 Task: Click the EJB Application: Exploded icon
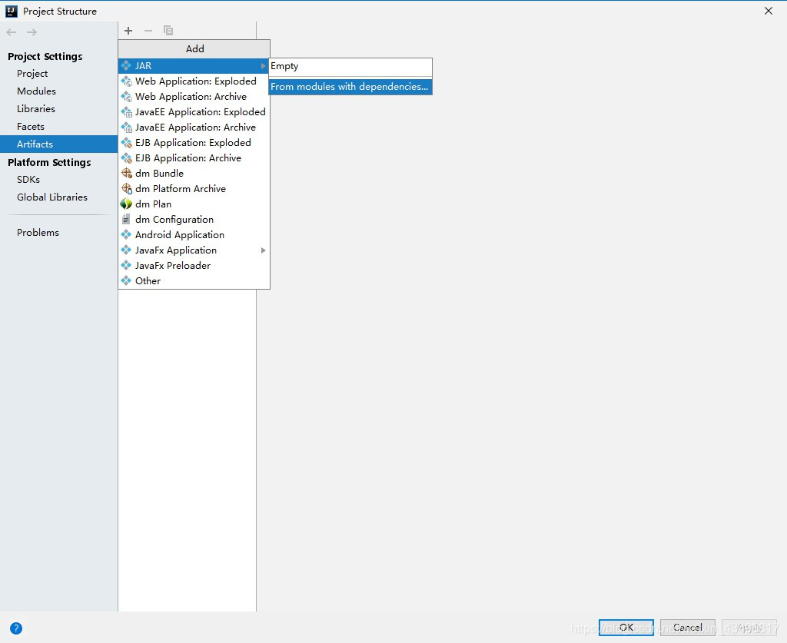127,143
